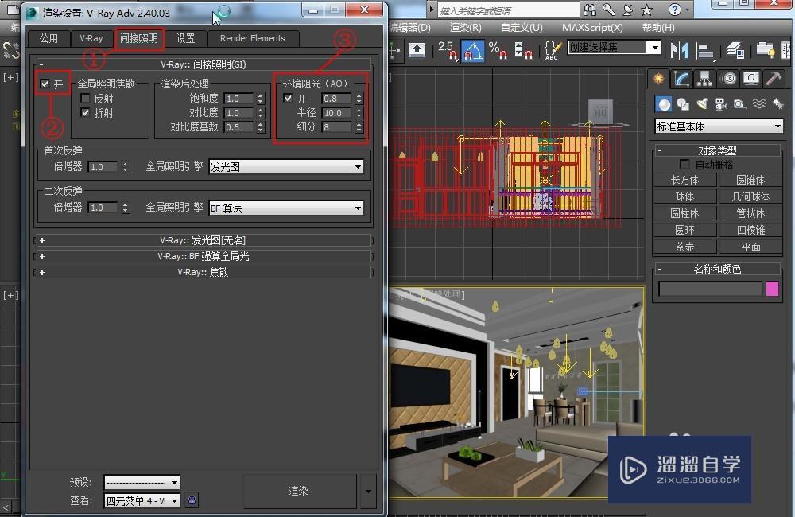Open the 发光图 primary GI engine dropdown

tap(286, 166)
